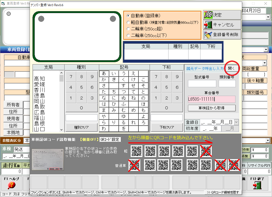Click the 車台番号 field containing L650S-111111
Image resolution: width=272 pixels, height=197 pixels.
(212, 99)
